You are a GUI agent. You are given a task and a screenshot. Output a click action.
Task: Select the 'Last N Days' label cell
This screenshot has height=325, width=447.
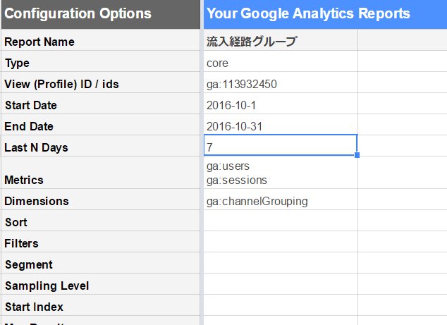101,146
